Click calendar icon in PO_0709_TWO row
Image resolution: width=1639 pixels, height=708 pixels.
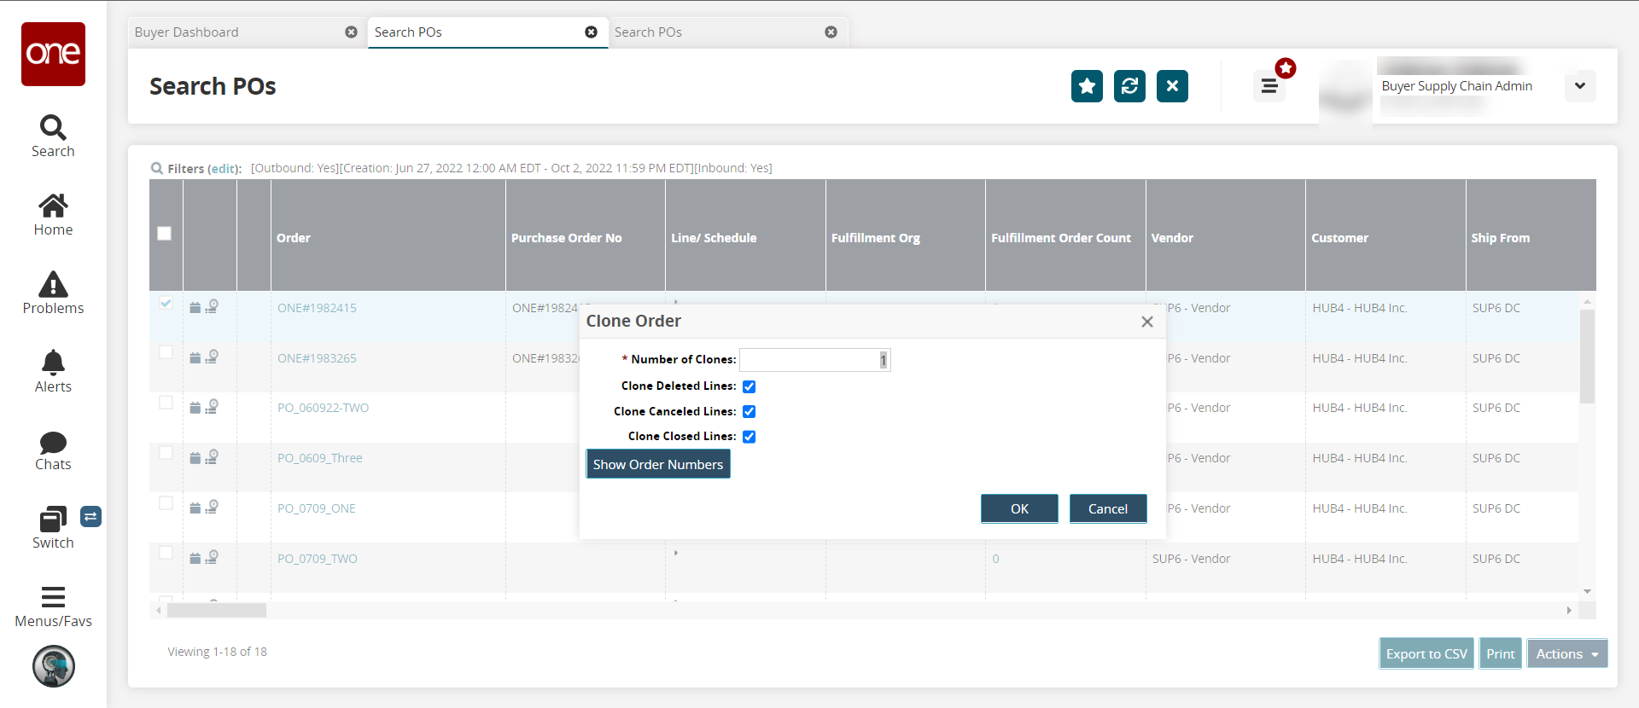click(195, 559)
